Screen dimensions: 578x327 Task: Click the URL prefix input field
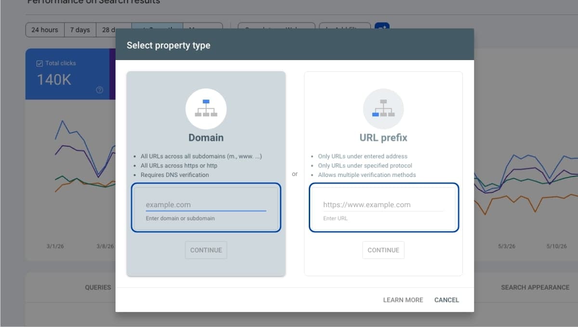(x=383, y=205)
